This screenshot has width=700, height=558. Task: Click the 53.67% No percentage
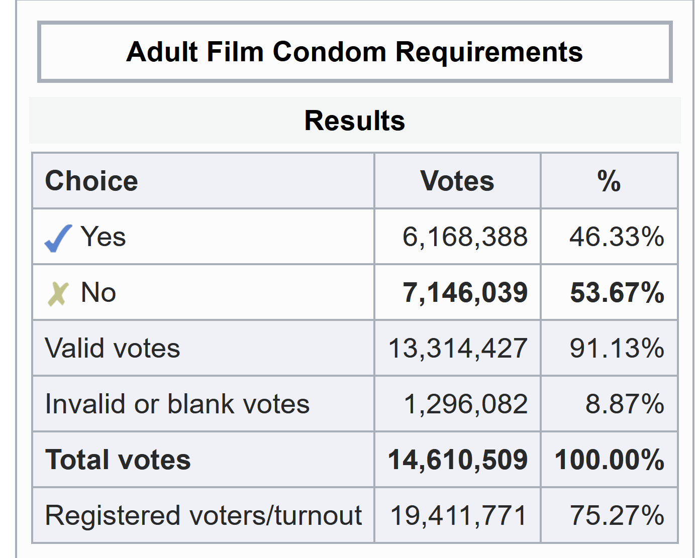(x=617, y=292)
